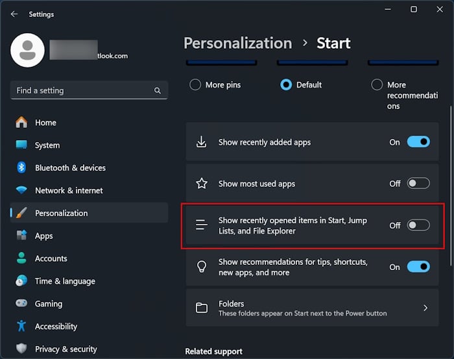
Task: Turn off Show recently added apps
Action: [418, 142]
